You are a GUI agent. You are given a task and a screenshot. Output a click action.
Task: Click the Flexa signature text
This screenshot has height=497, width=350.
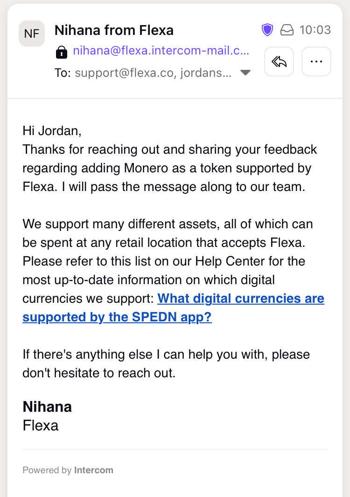(x=41, y=425)
